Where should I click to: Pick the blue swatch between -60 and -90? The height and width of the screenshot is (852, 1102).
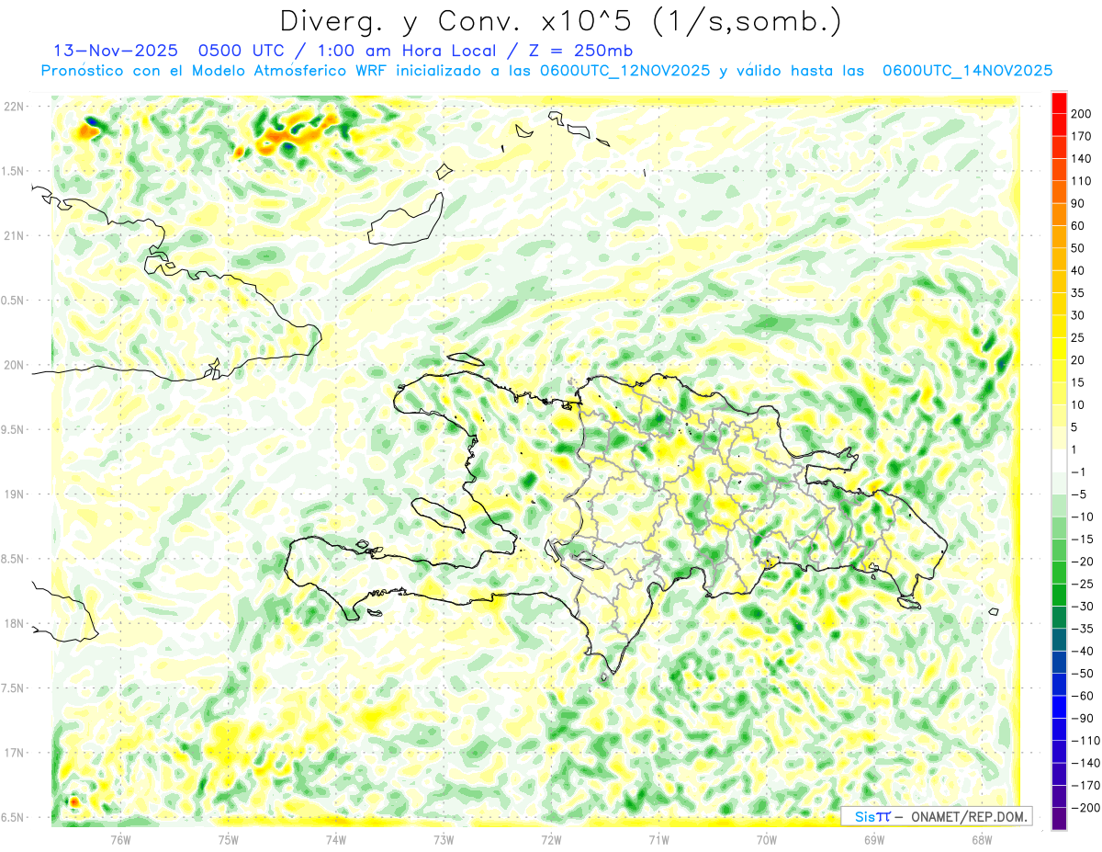(x=1060, y=708)
